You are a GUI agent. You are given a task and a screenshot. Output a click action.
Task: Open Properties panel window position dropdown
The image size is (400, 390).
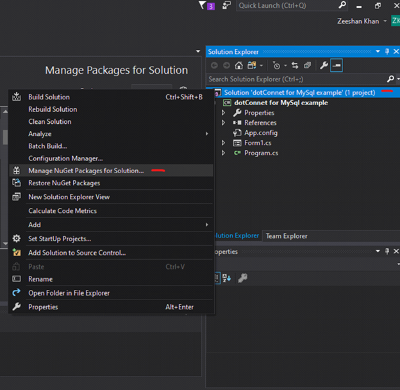pyautogui.click(x=378, y=251)
